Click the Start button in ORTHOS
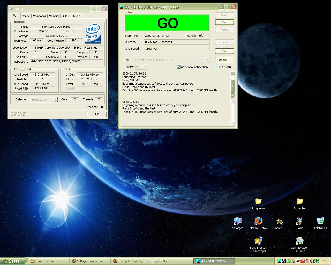Image resolution: width=331 pixels, height=265 pixels. [x=224, y=15]
